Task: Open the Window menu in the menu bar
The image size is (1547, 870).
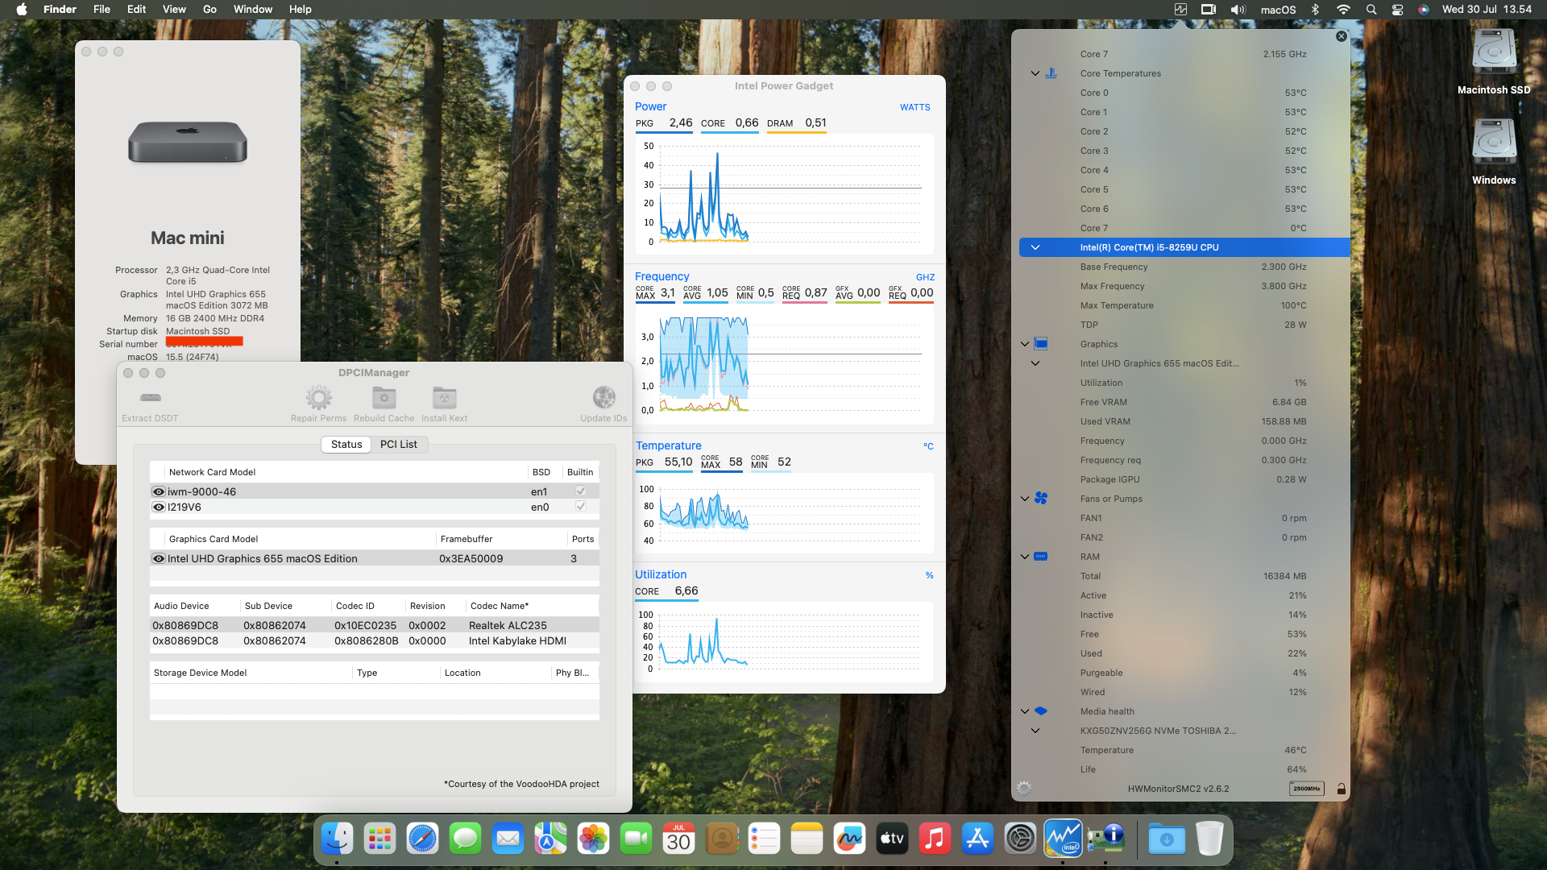Action: pyautogui.click(x=252, y=9)
